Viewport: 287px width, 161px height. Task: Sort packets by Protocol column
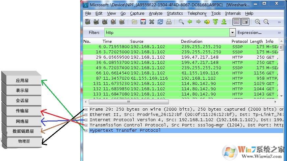[x=240, y=41]
